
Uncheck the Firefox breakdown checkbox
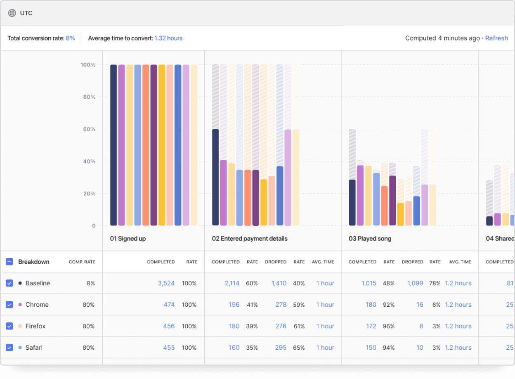pos(9,326)
